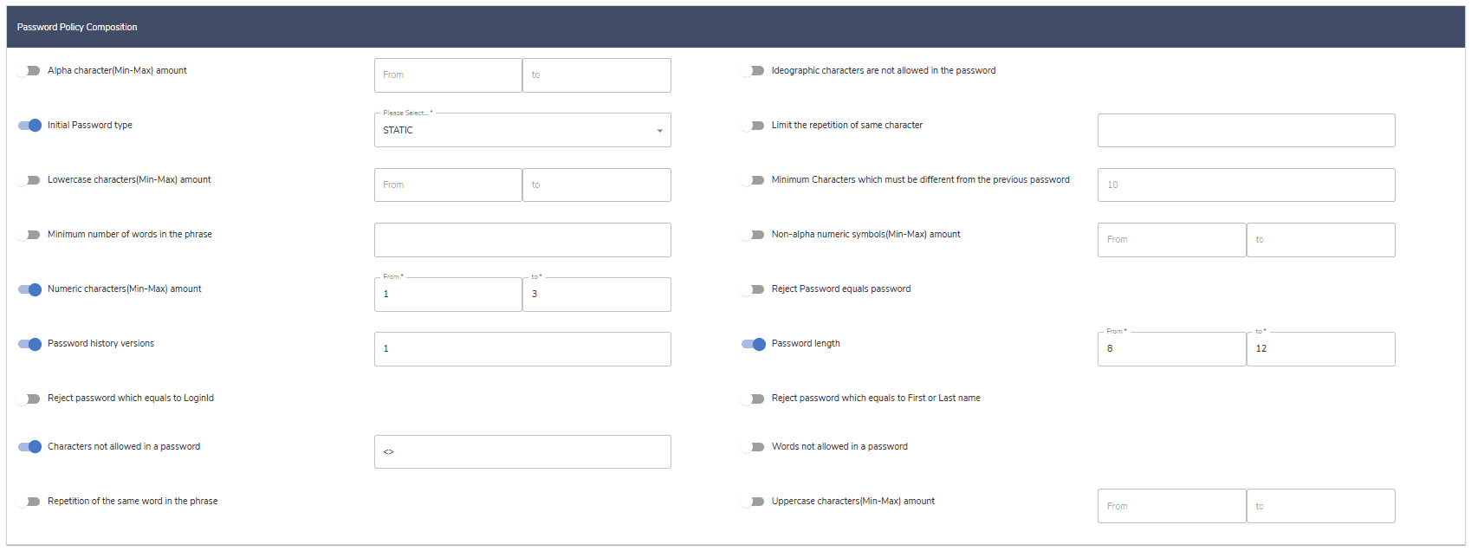Turn on Lowercase characters(Min-Max) amount switch
This screenshot has height=551, width=1471.
pos(29,180)
